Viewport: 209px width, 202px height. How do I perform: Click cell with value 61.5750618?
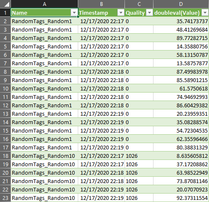tap(181, 88)
